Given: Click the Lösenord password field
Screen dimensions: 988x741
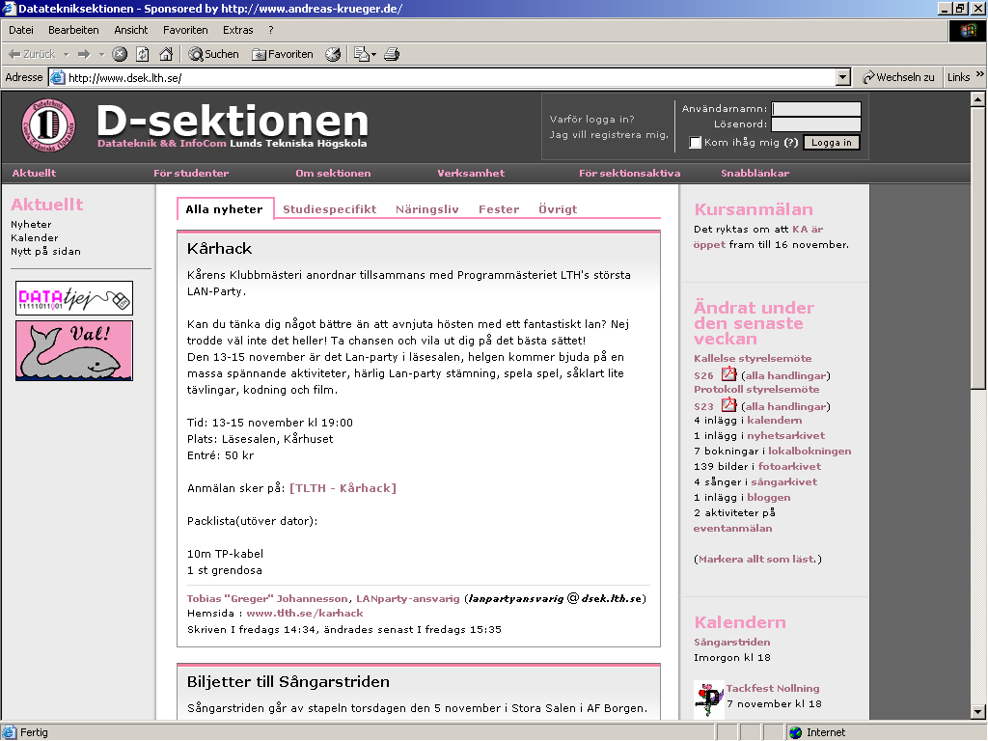Looking at the screenshot, I should (x=816, y=124).
